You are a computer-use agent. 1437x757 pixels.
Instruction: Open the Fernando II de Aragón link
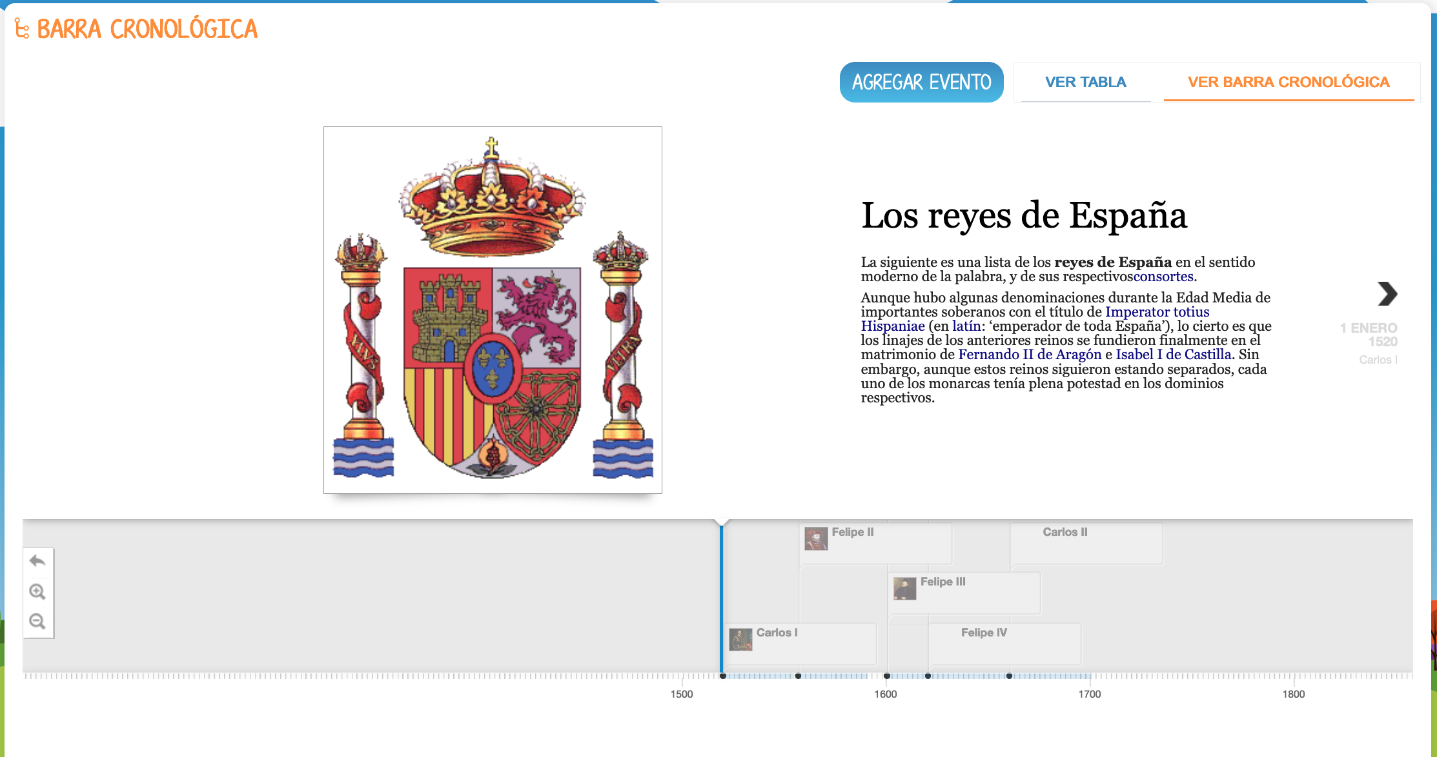(x=1030, y=355)
